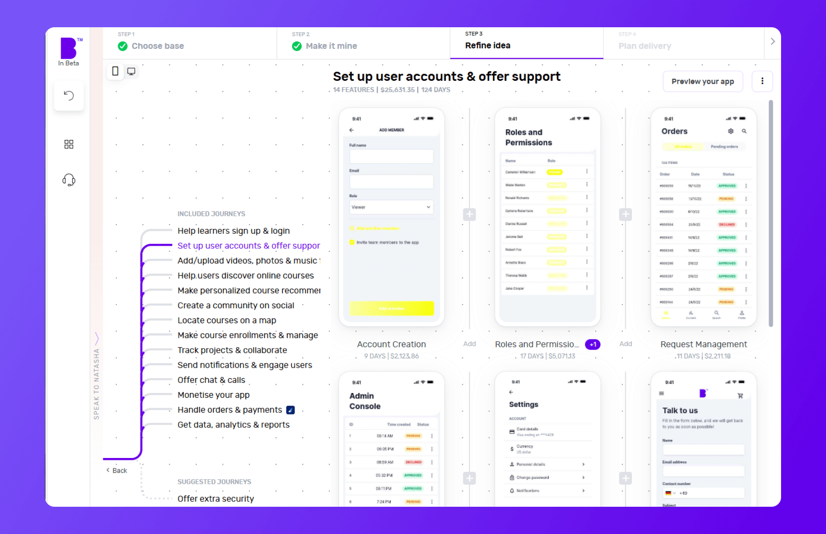
Task: Click the plus between Account Creation and Roles
Action: click(469, 214)
